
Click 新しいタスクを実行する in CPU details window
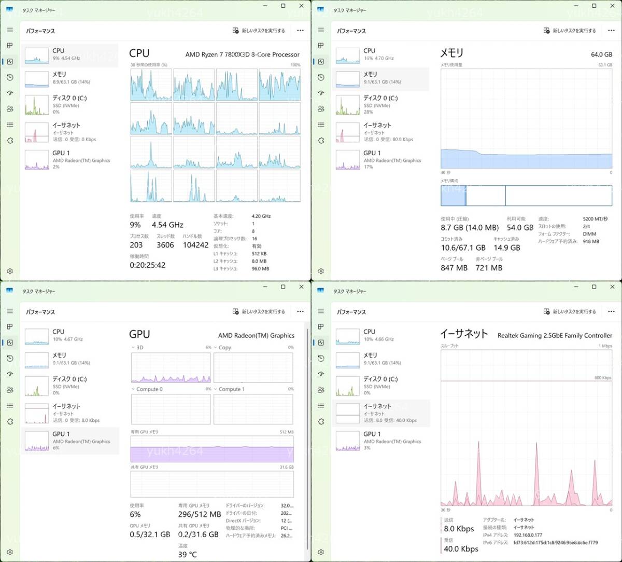[259, 31]
